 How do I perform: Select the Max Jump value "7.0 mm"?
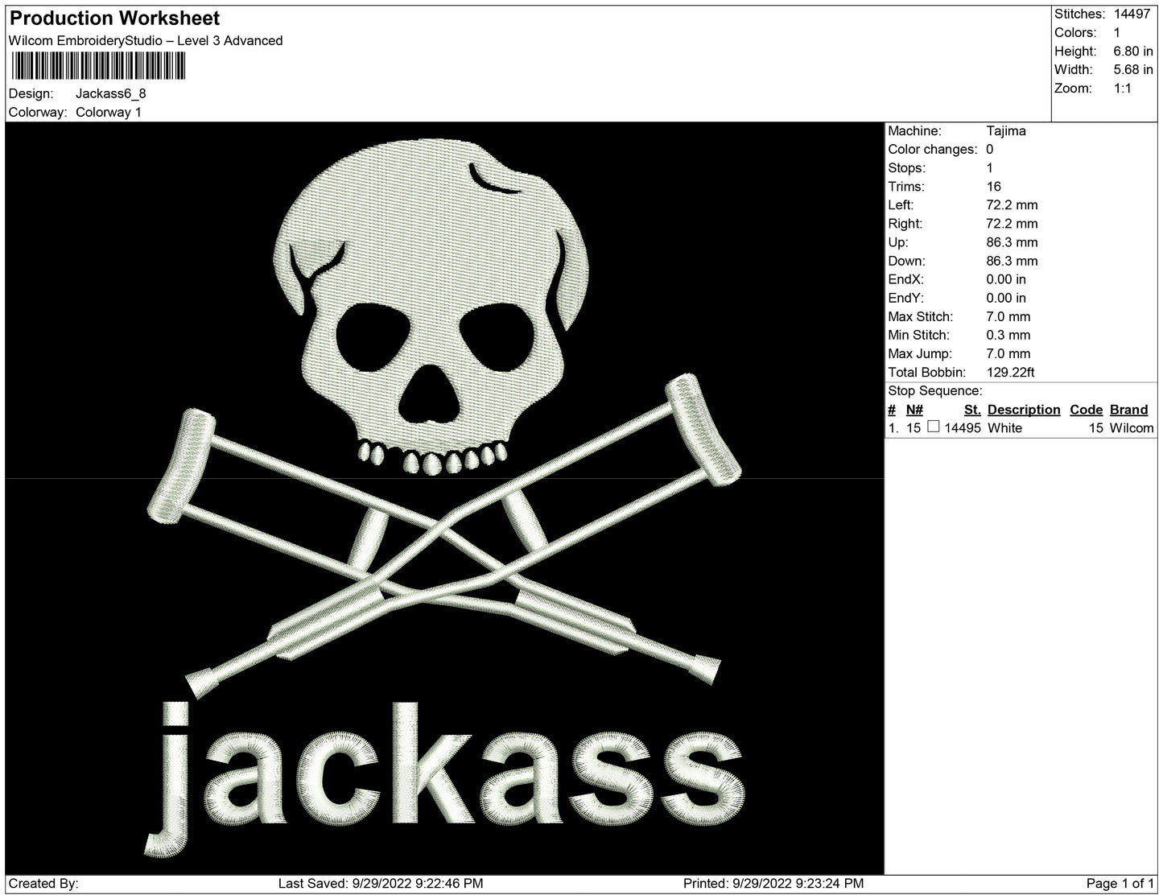click(x=1008, y=354)
